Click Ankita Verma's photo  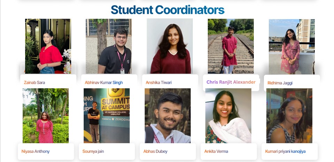[228, 115]
